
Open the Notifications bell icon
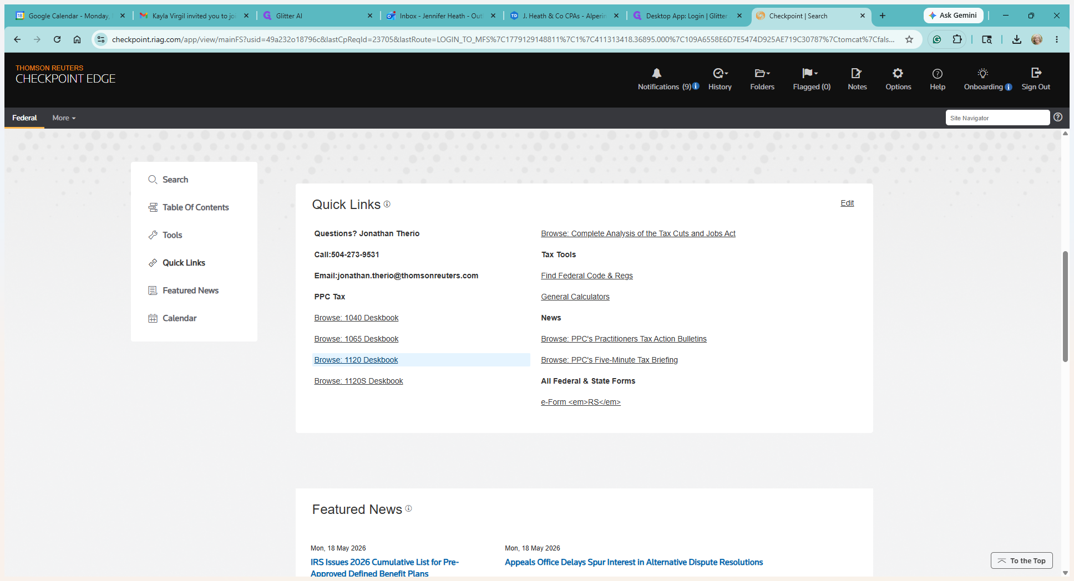pyautogui.click(x=656, y=73)
